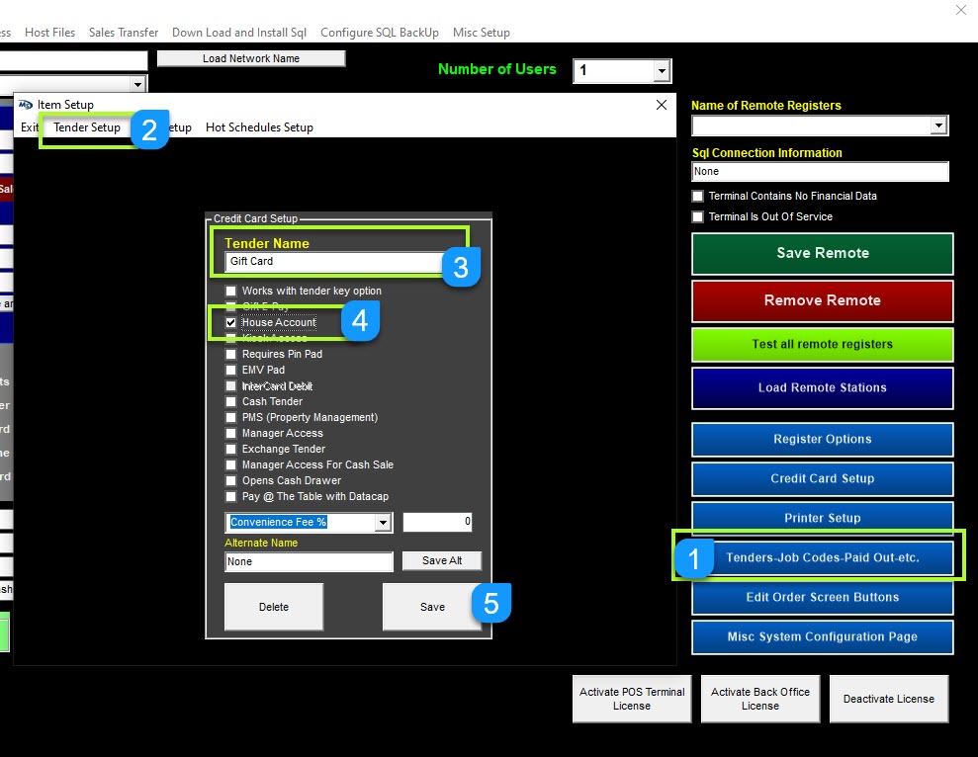Expand the Convenience Fee % combo box
978x757 pixels.
pyautogui.click(x=383, y=522)
